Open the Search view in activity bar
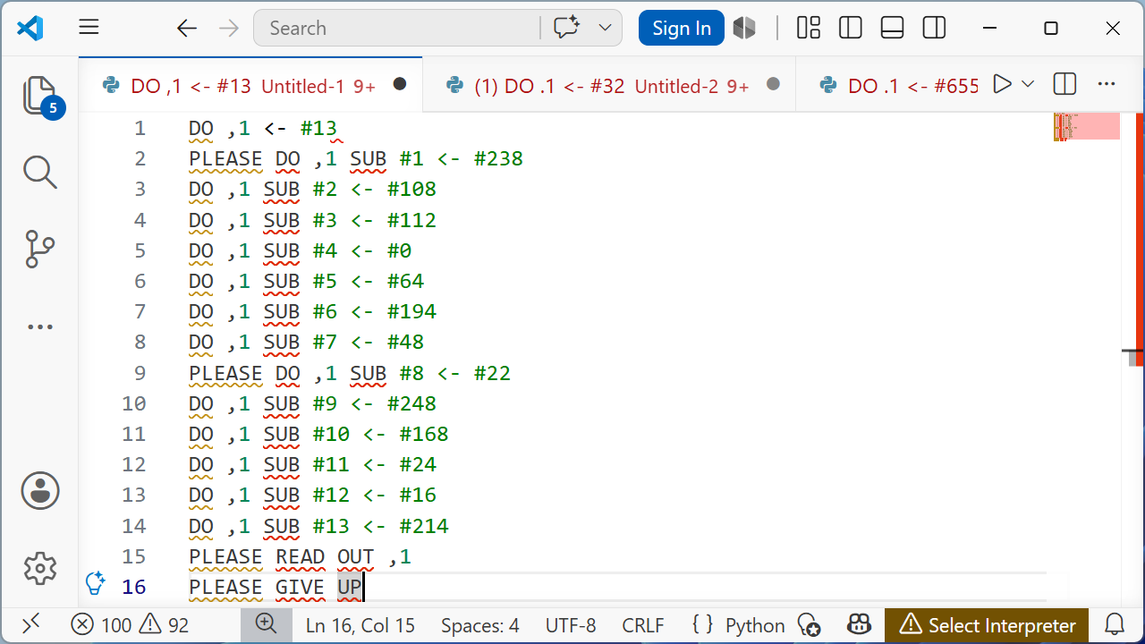This screenshot has width=1145, height=644. point(40,172)
